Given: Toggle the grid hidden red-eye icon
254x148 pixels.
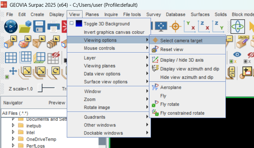Looking at the screenshot, I should (53, 58).
